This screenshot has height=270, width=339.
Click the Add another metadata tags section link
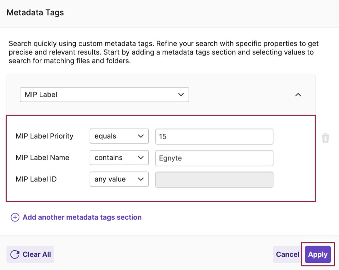tap(82, 217)
